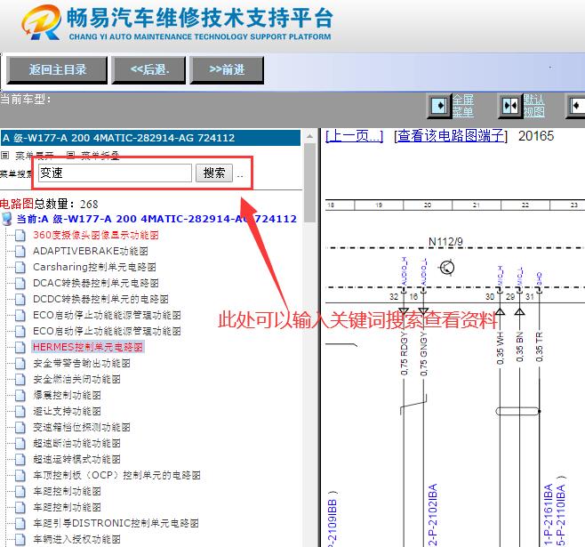
Task: Open 车顶控制板（OCP）控制单元的电路图
Action: coord(116,475)
